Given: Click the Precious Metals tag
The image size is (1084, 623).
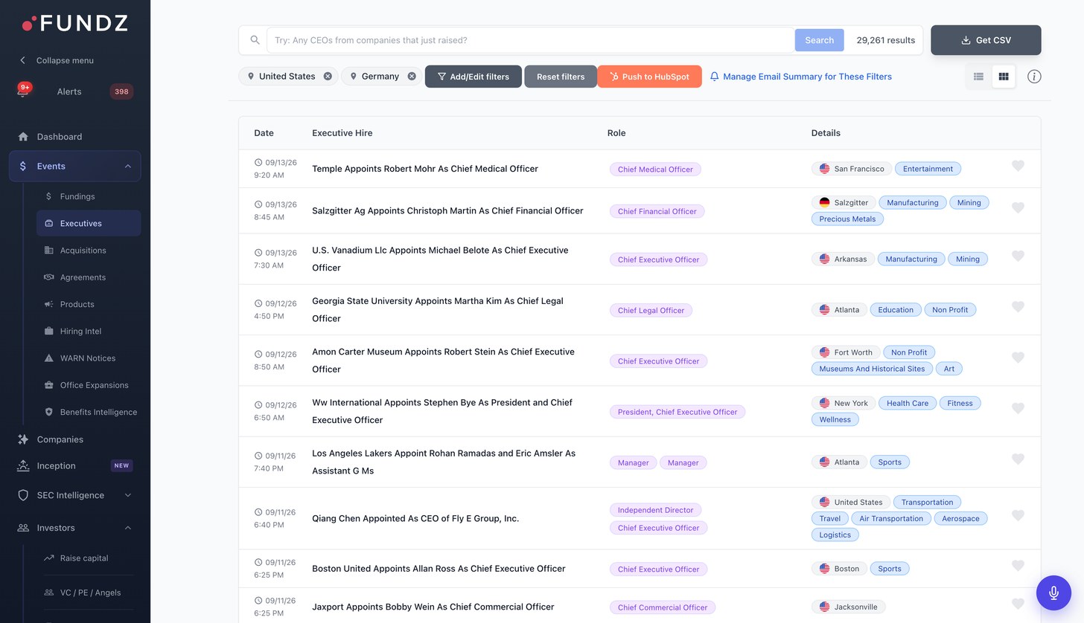Looking at the screenshot, I should pyautogui.click(x=847, y=219).
